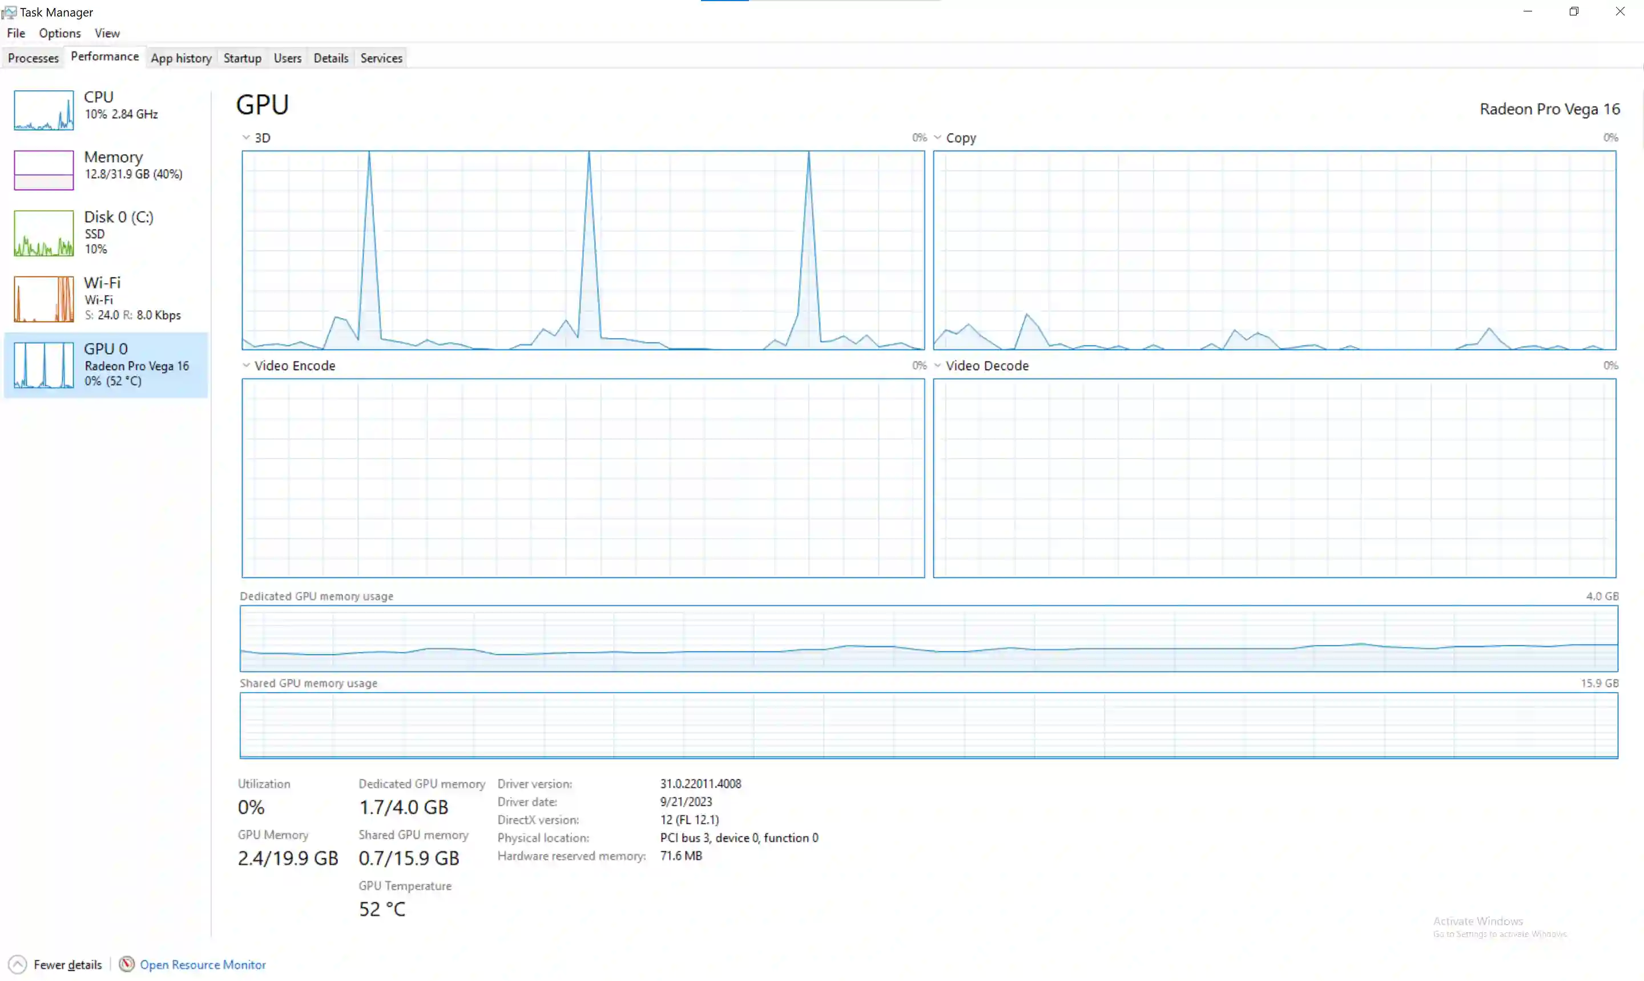Select the CPU usage mini graph

click(x=43, y=110)
